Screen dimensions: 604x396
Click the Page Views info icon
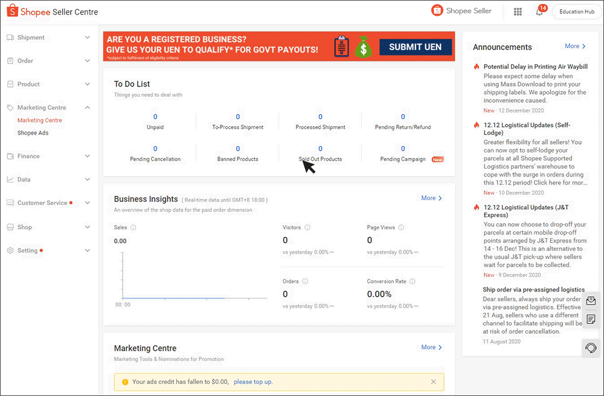coord(401,227)
